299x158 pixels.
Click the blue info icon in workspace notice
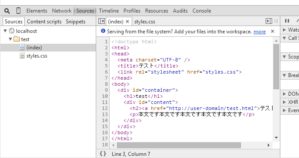[103, 31]
